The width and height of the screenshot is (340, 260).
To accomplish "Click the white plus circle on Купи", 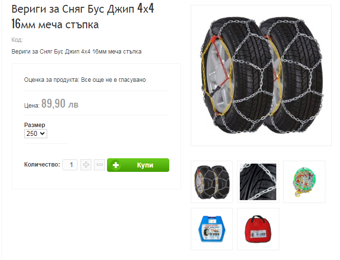I will point(116,165).
